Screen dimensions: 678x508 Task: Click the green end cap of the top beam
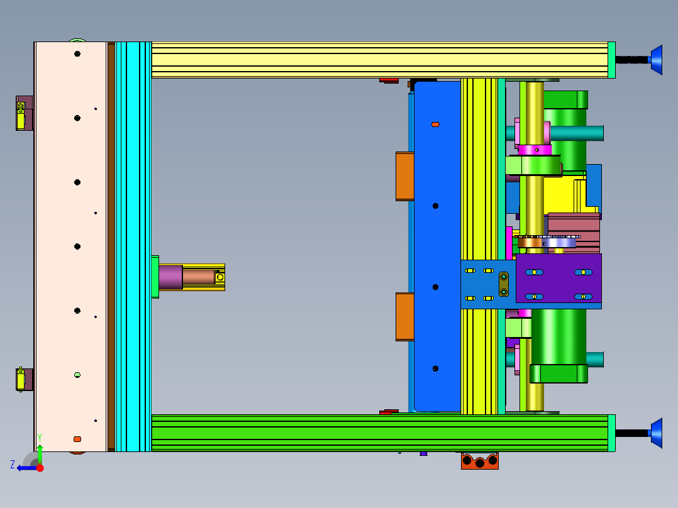pyautogui.click(x=611, y=60)
